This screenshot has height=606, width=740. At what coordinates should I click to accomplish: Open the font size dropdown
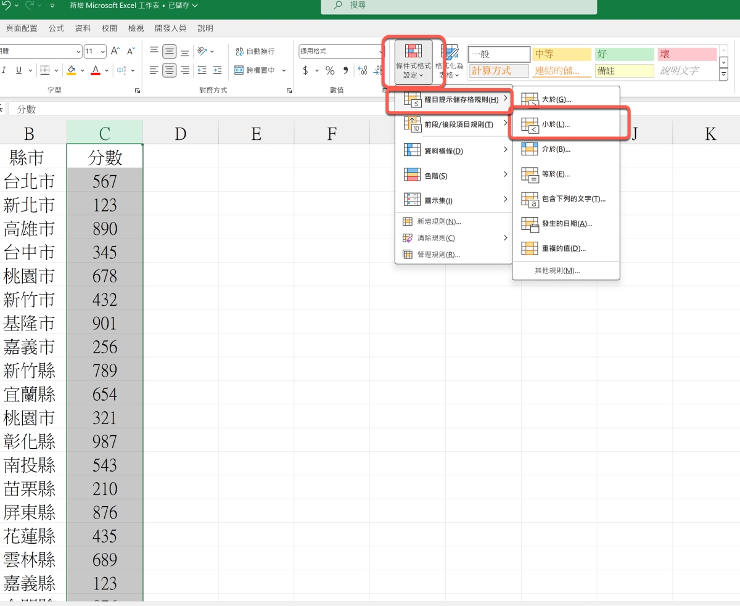(102, 52)
